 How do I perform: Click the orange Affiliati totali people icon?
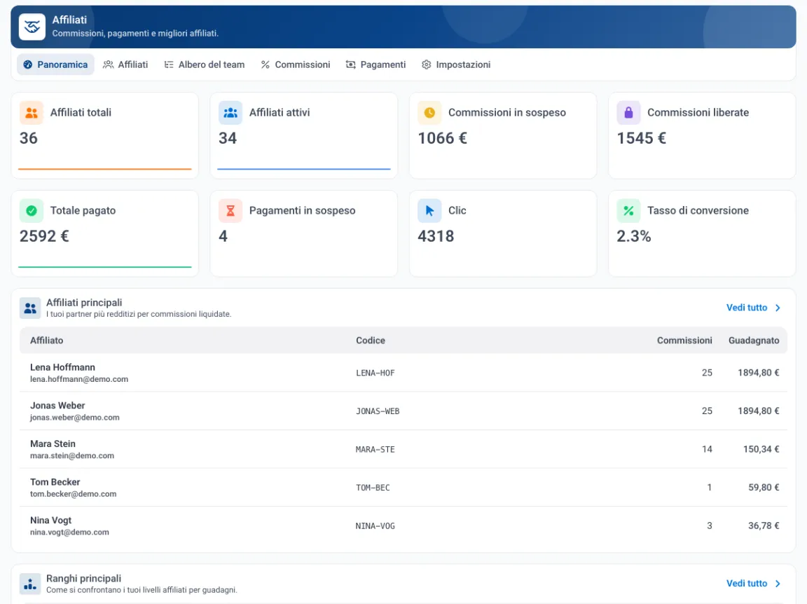tap(32, 113)
